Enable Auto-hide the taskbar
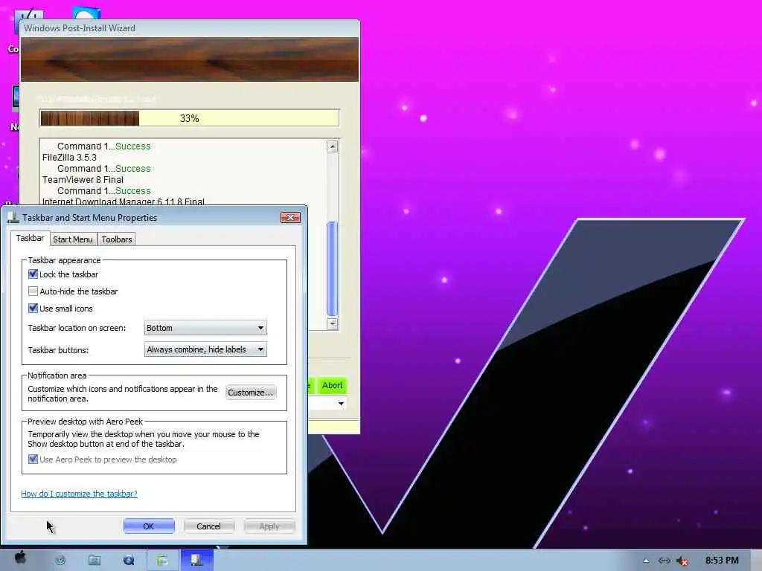The width and height of the screenshot is (762, 571). [33, 291]
